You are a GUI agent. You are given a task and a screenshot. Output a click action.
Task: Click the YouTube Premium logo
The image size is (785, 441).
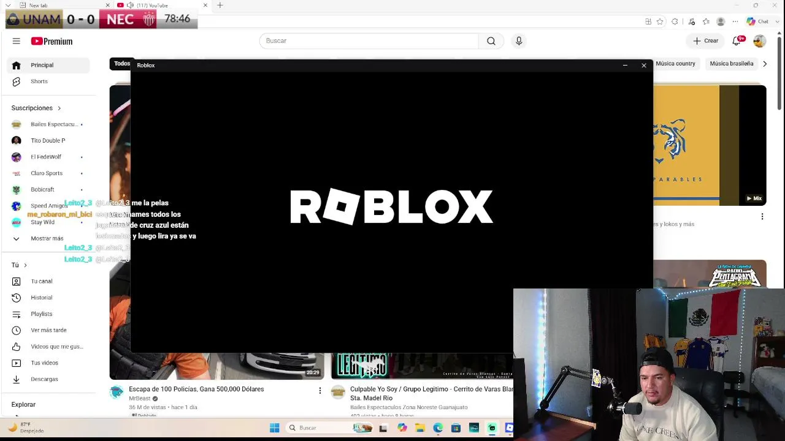[52, 41]
